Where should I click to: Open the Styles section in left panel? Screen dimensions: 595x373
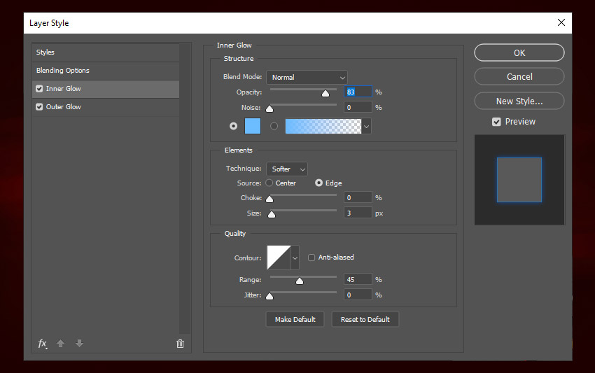45,52
